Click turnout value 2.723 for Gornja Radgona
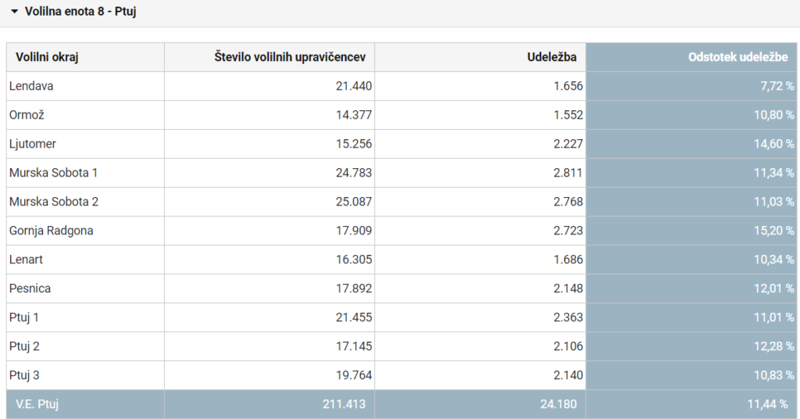 [x=568, y=231]
